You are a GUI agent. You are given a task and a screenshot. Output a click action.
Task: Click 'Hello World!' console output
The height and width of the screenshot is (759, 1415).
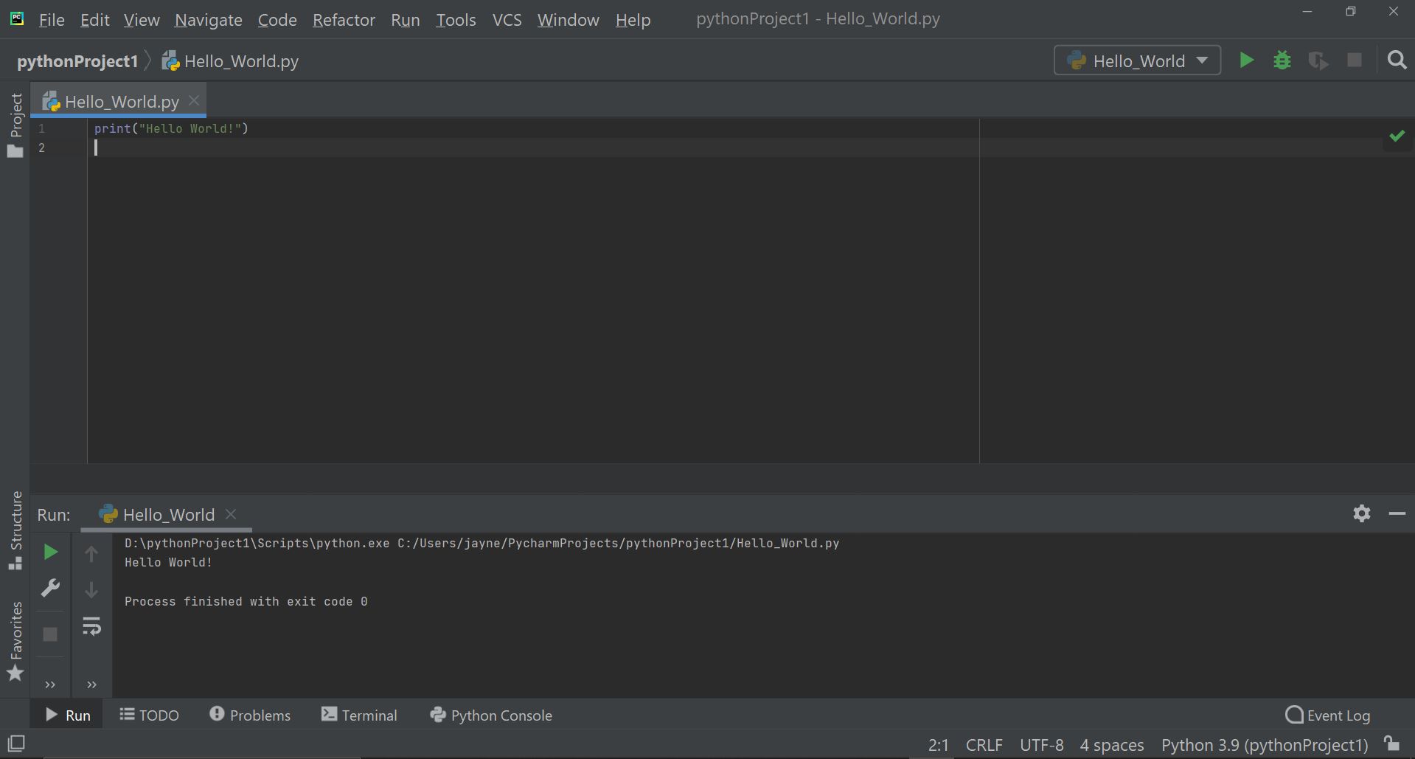(x=168, y=562)
